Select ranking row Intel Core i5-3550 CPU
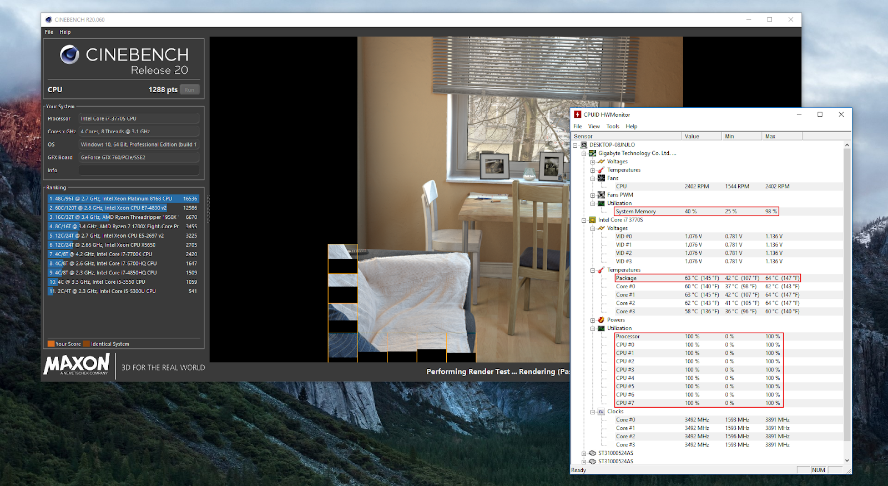Image resolution: width=888 pixels, height=486 pixels. pos(123,282)
